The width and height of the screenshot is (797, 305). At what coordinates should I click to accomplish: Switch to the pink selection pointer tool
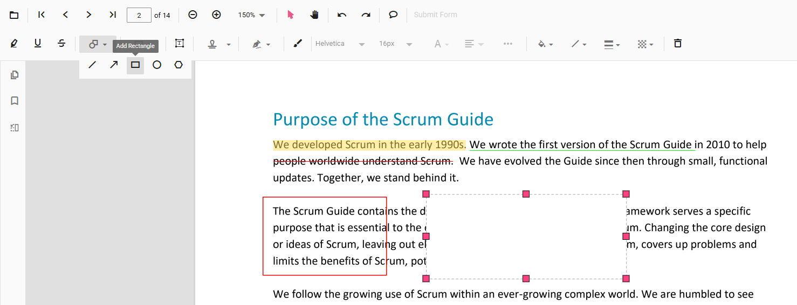pos(291,15)
